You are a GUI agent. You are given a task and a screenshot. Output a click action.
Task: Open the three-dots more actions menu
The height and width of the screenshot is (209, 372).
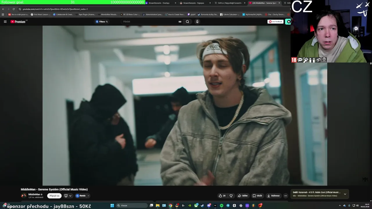tap(285, 196)
